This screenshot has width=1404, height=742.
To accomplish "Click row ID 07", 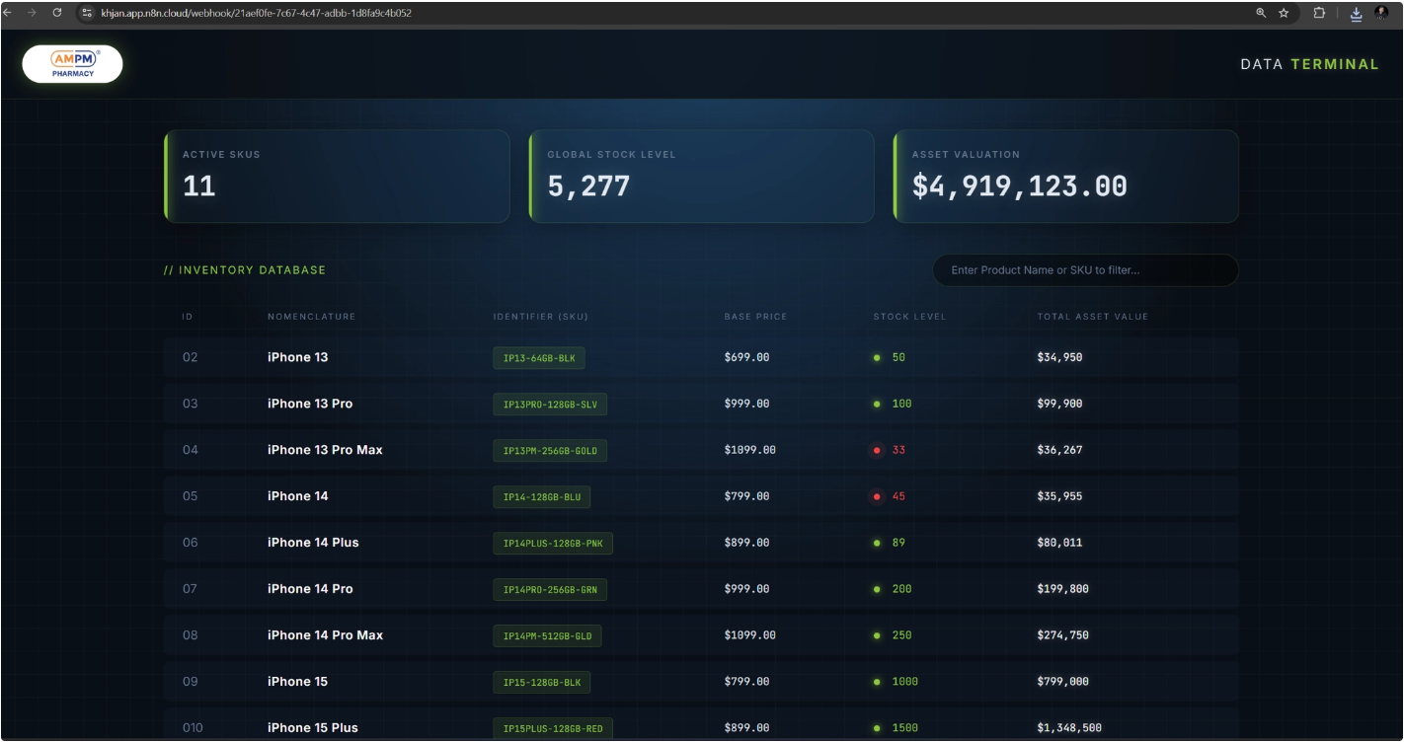I will coord(190,589).
